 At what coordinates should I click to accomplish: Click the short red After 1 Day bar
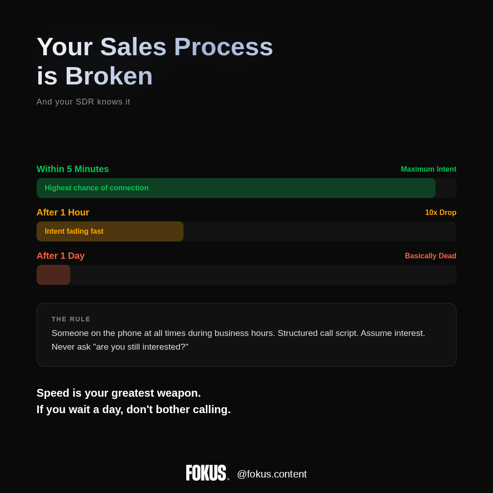53,275
